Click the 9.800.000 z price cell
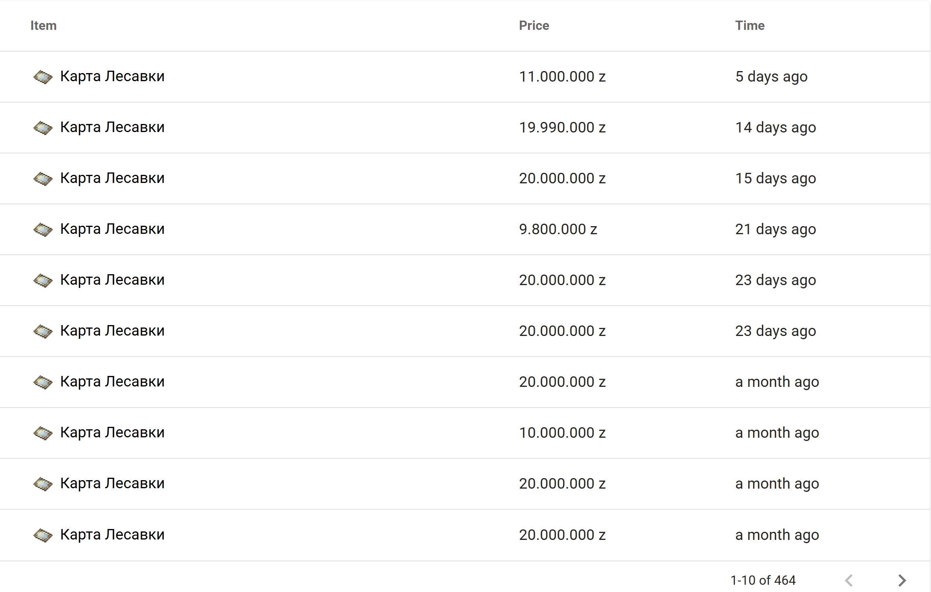 [x=558, y=229]
